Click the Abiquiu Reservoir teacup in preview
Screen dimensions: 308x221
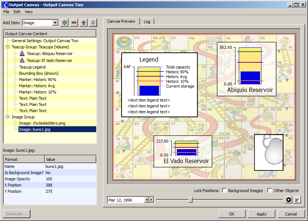tap(246, 69)
